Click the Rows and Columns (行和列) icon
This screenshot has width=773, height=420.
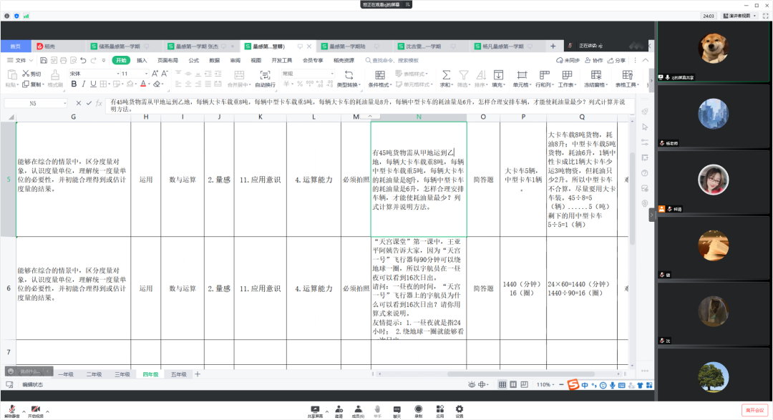[x=544, y=75]
